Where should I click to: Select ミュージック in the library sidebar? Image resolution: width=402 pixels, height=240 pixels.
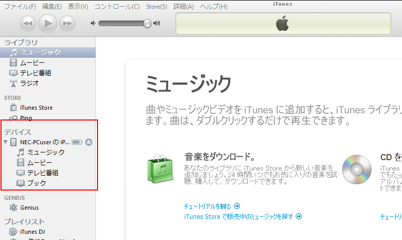(x=47, y=53)
